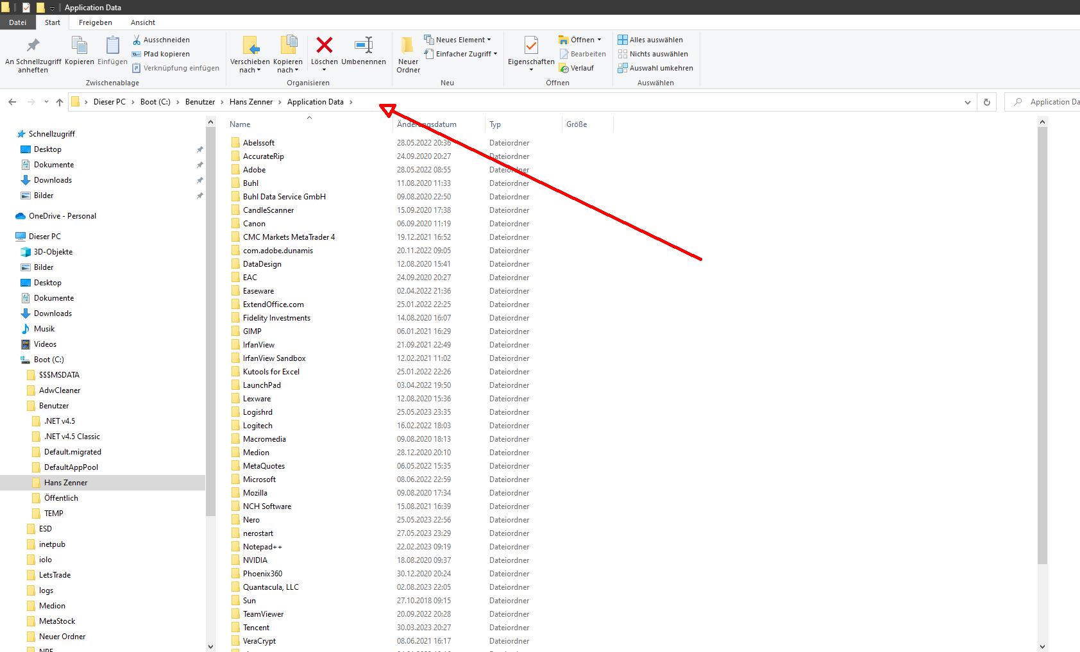Viewport: 1080px width, 652px height.
Task: Click the Kopieren ribbon icon
Action: coord(80,46)
